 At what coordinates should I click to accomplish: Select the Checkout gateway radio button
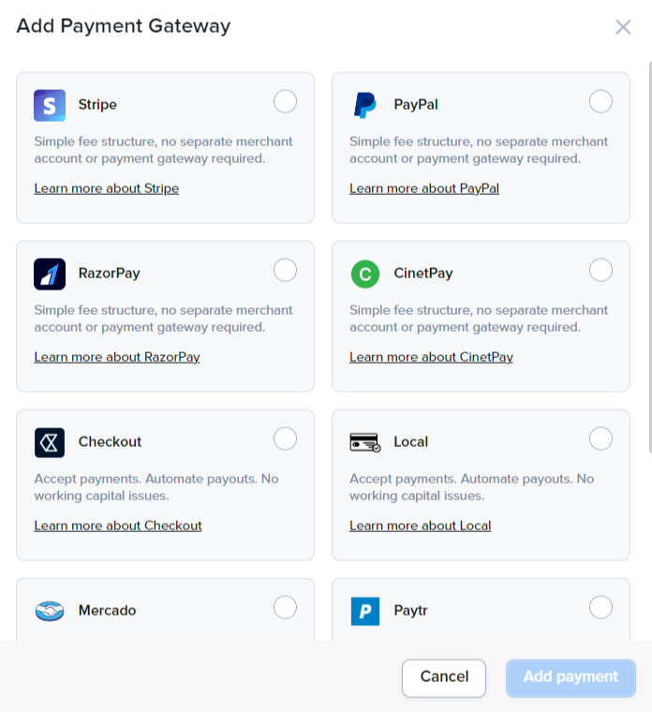click(285, 438)
